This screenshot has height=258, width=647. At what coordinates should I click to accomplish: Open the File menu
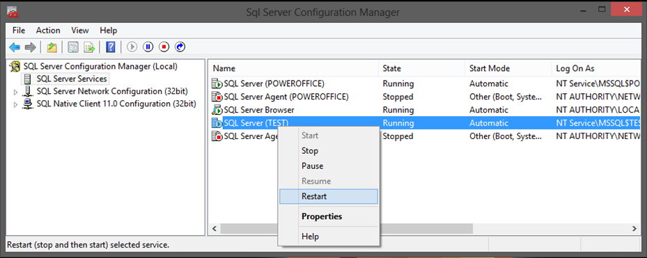coord(19,31)
